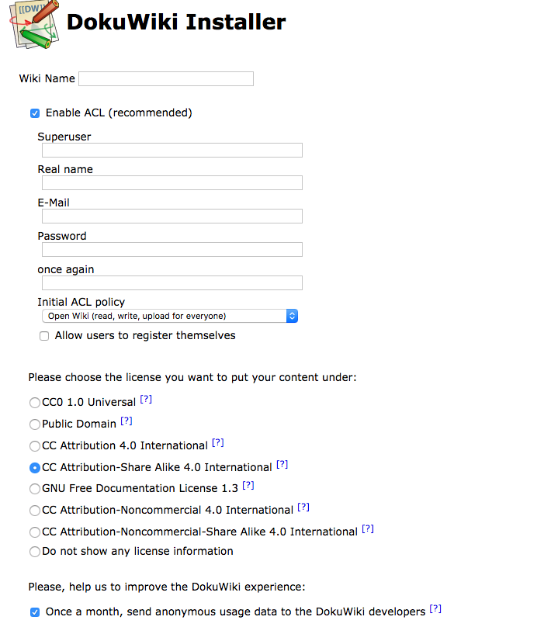Viewport: 551px width, 634px height.
Task: Click into the Superuser field
Action: click(172, 150)
